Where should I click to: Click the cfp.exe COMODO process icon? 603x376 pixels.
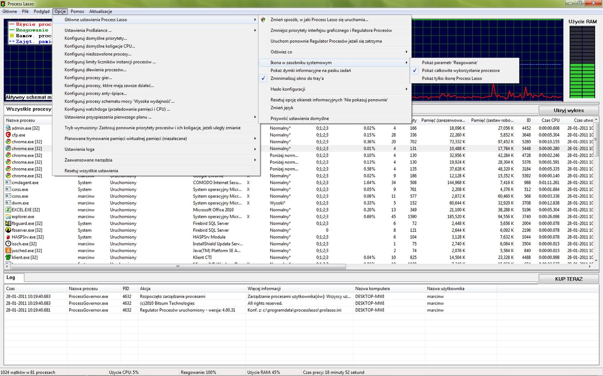click(8, 135)
